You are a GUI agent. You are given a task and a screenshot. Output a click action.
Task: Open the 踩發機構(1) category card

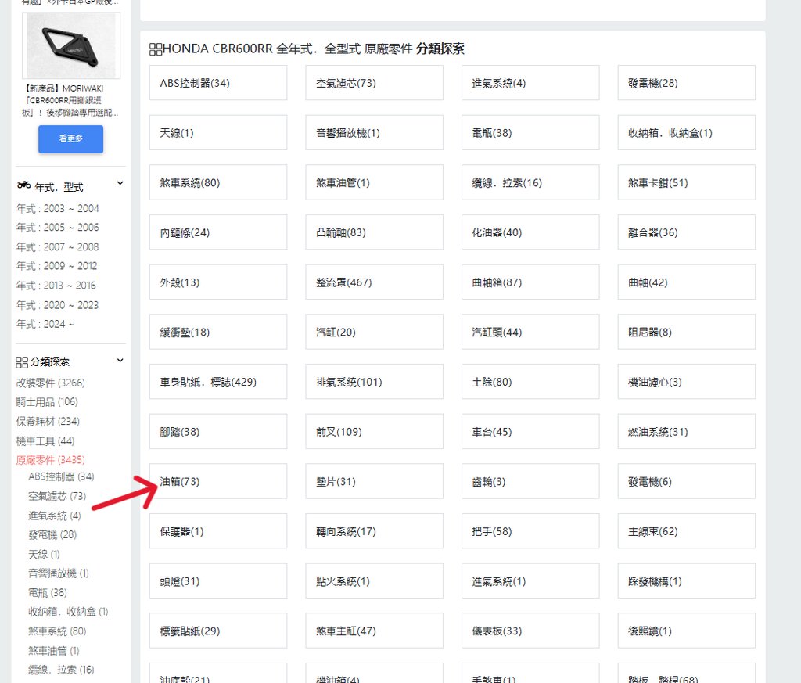[x=686, y=581]
